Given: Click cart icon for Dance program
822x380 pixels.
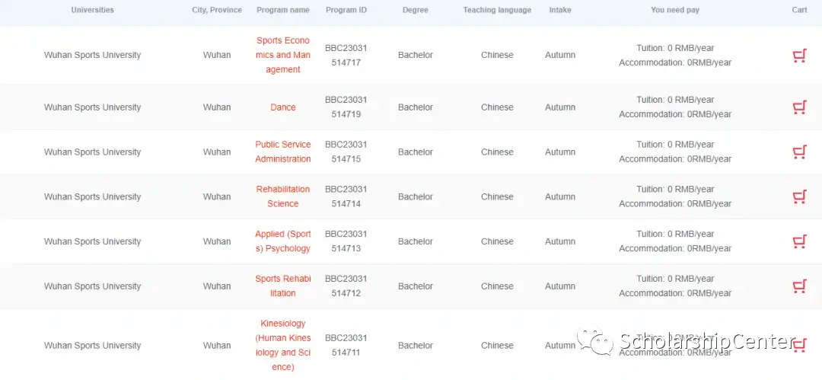Looking at the screenshot, I should tap(799, 107).
